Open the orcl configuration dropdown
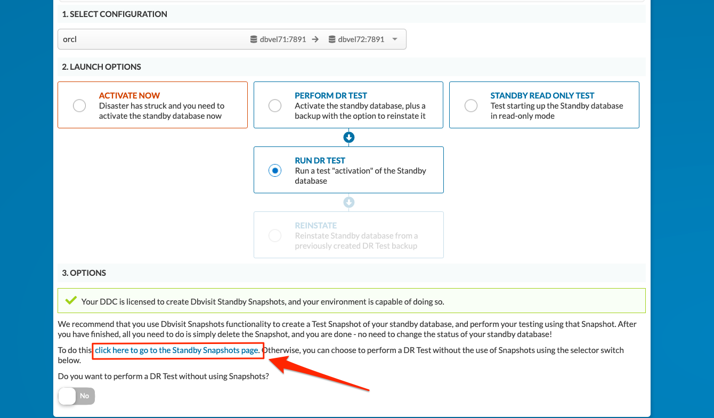This screenshot has width=714, height=418. 232,39
